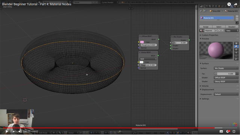
Task: Click the YouTube Watch later clock icon
Action: (229, 4)
